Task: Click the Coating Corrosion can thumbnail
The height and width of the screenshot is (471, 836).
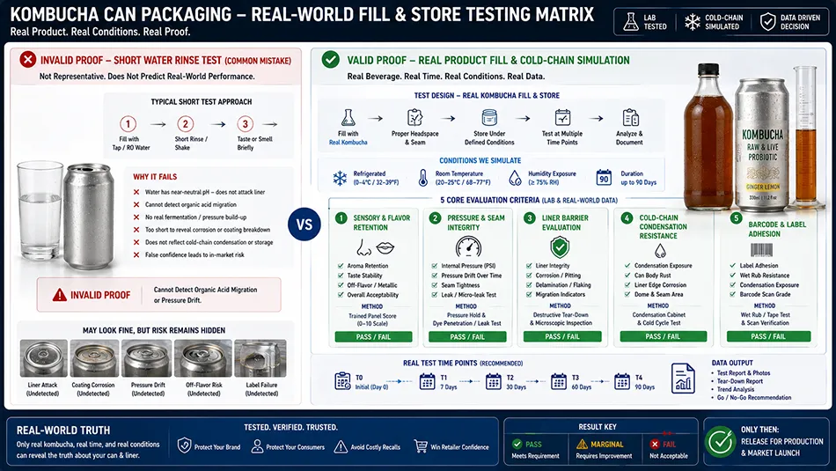Action: coord(93,358)
